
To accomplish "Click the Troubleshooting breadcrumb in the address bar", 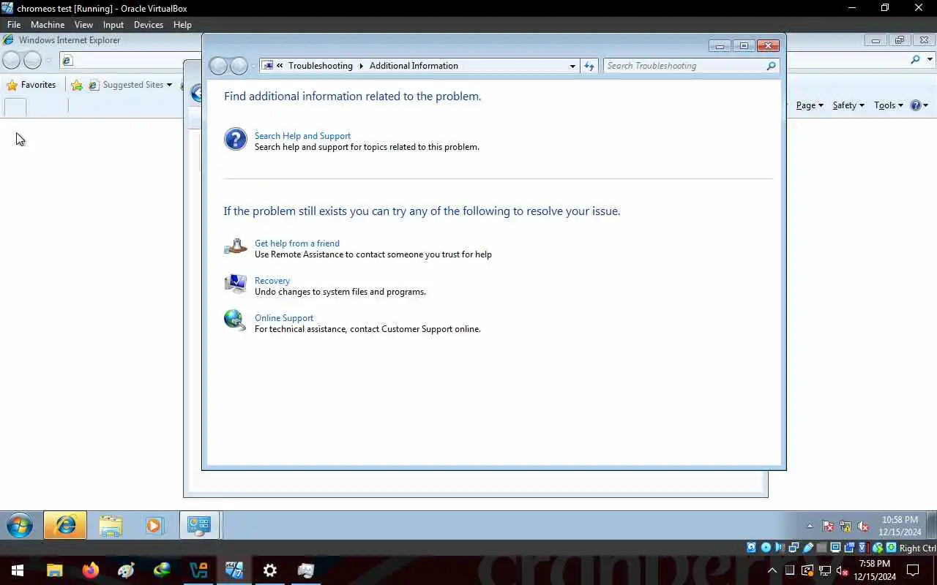I will [x=321, y=66].
